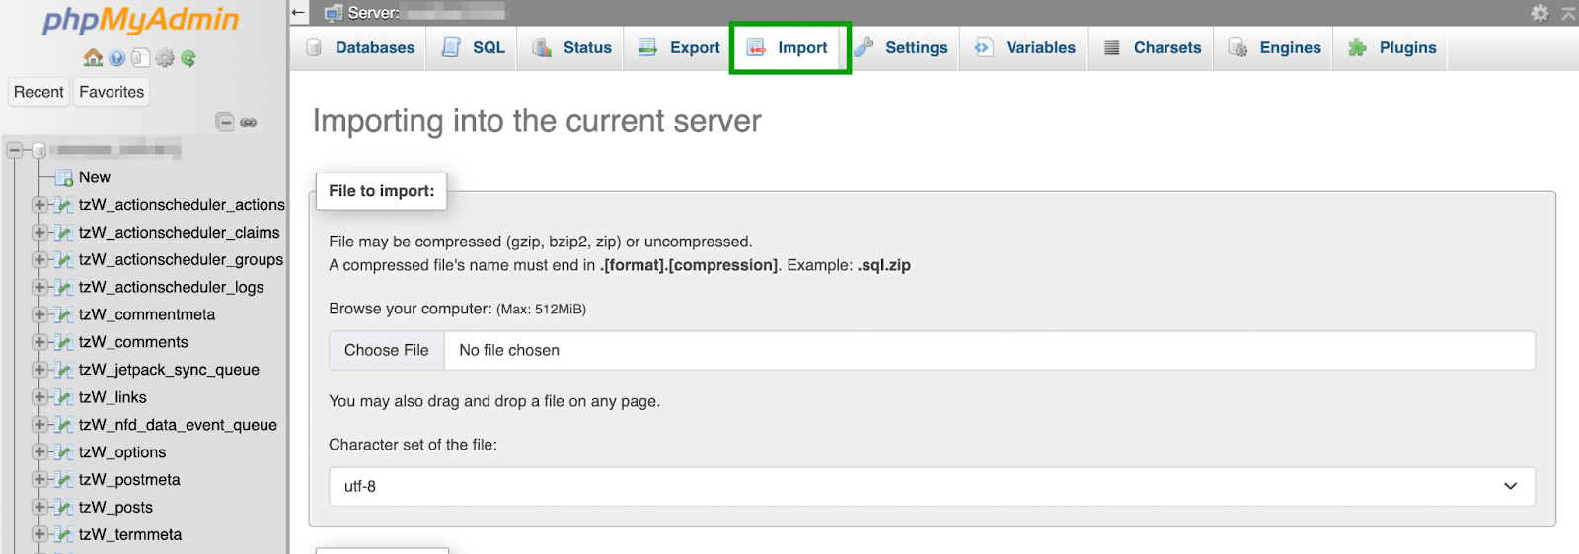Click New to create a table

(94, 177)
